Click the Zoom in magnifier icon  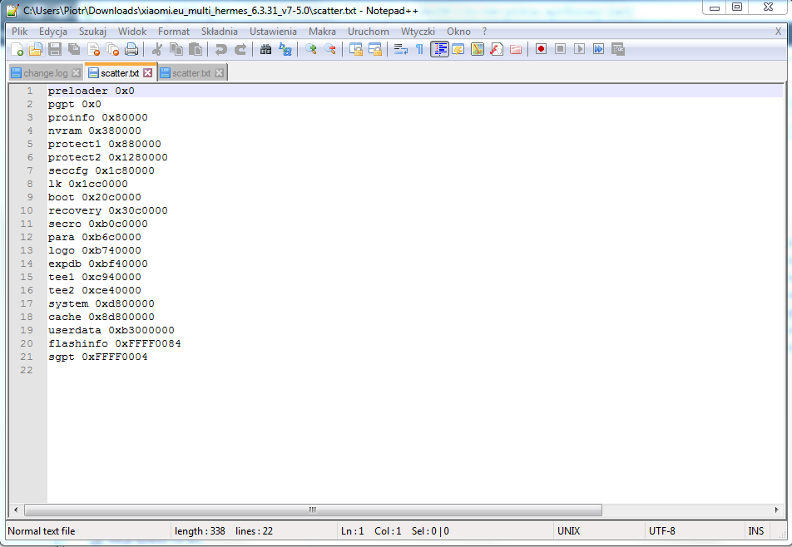click(310, 50)
